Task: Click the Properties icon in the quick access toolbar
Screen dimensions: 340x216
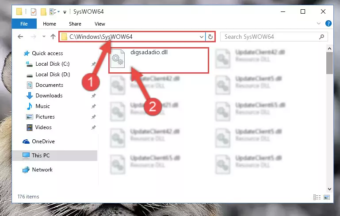Action: 34,11
